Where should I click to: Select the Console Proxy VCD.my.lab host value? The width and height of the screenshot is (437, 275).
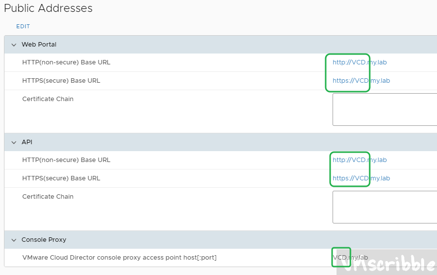[350, 258]
